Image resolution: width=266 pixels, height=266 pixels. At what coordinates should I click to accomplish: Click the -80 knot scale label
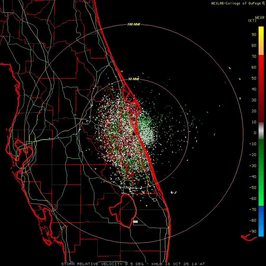click(253, 220)
